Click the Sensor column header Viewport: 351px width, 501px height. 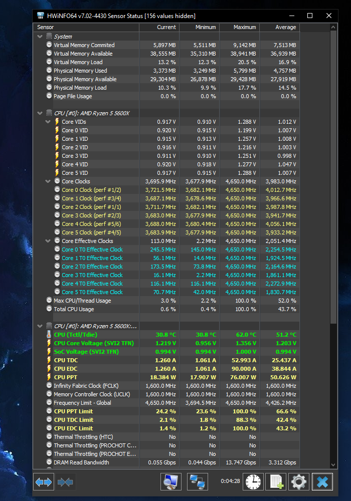click(x=86, y=27)
